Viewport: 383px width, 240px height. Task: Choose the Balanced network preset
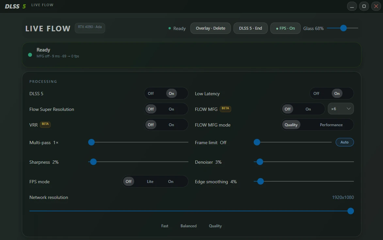pyautogui.click(x=189, y=226)
